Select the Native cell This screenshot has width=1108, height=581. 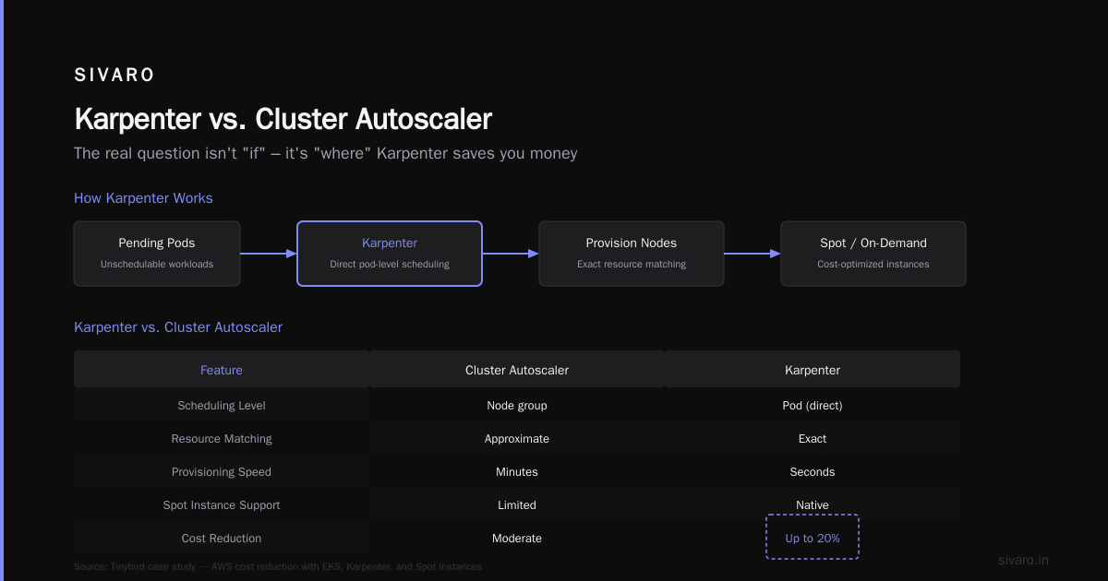coord(813,505)
